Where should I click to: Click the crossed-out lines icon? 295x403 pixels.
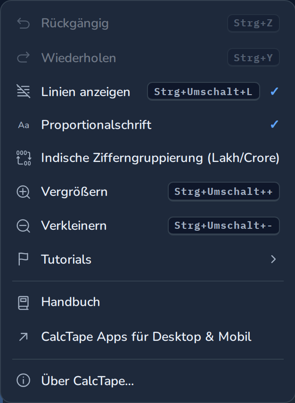(x=24, y=91)
